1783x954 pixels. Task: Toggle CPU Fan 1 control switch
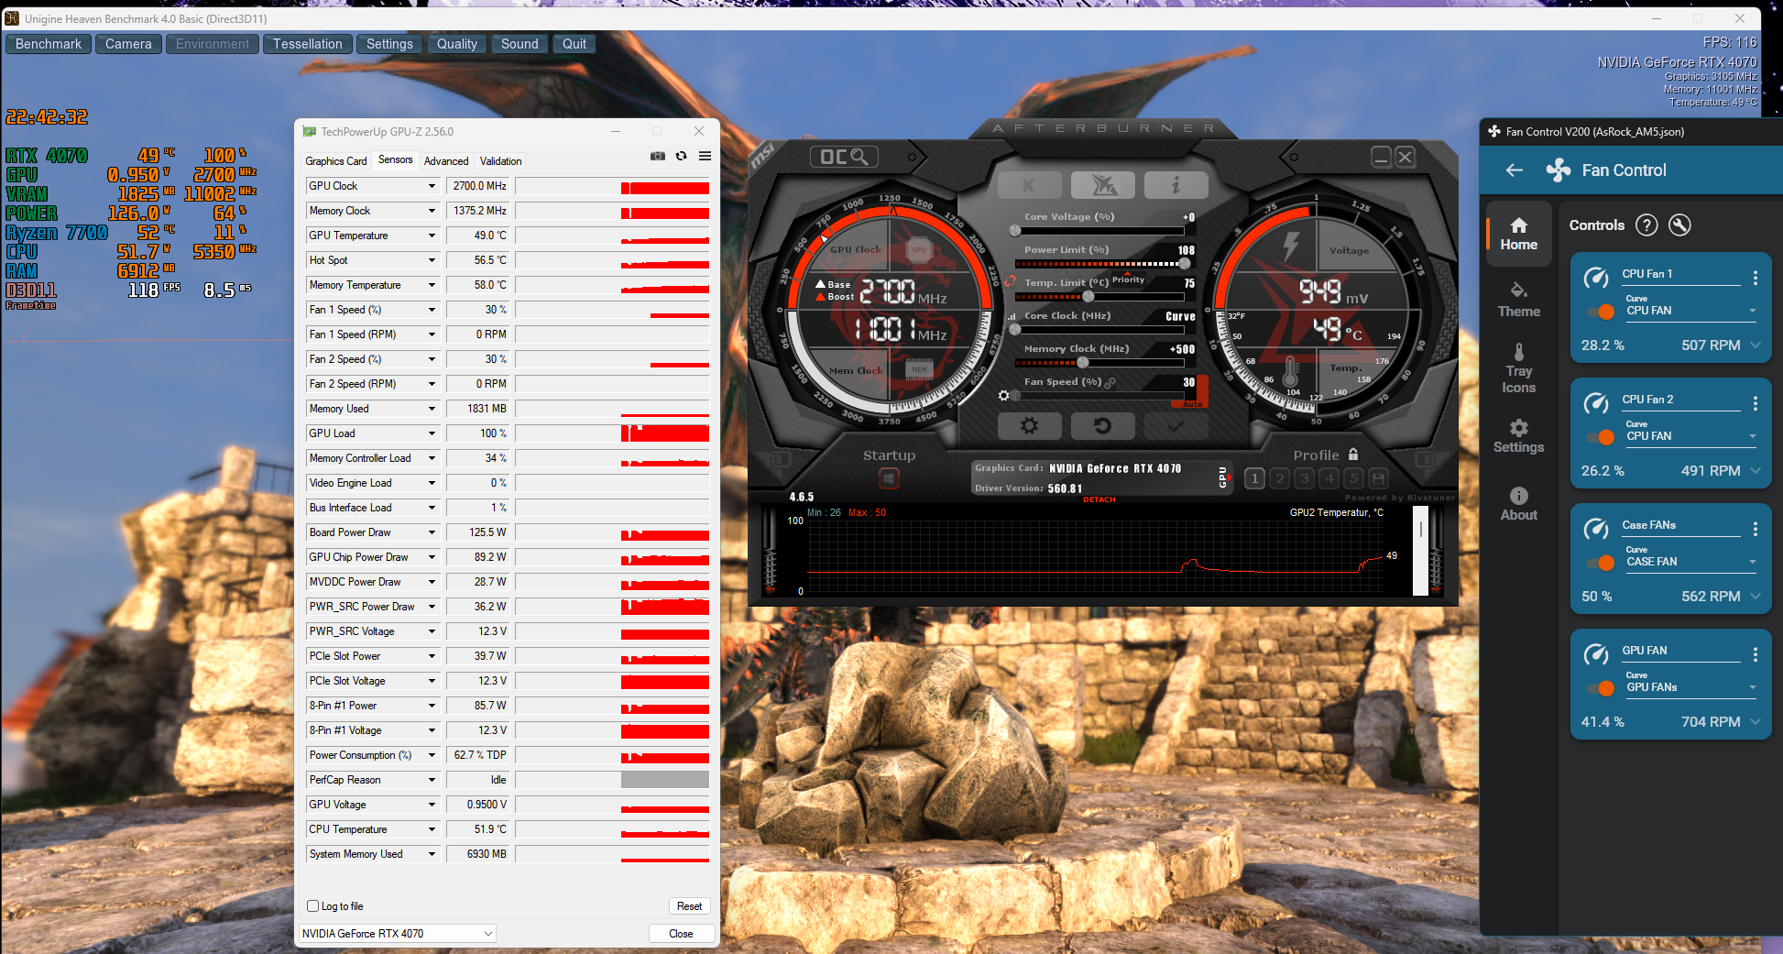(1600, 312)
